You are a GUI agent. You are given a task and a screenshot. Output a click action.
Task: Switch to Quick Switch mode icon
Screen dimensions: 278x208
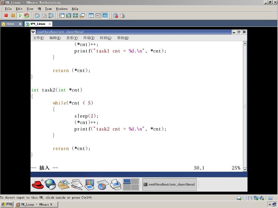coord(69,15)
